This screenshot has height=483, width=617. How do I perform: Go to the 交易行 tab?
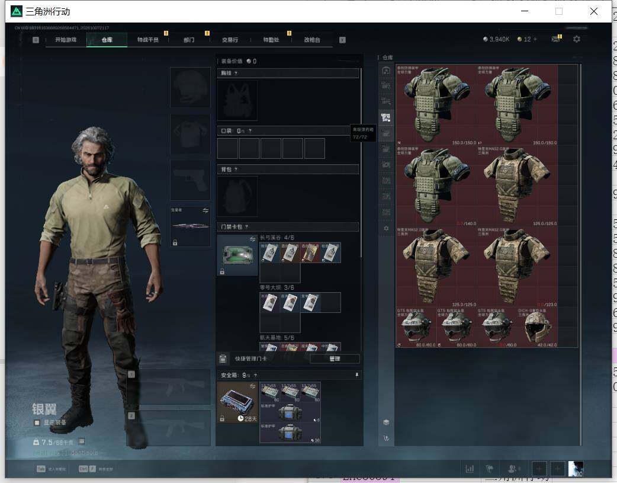(230, 40)
